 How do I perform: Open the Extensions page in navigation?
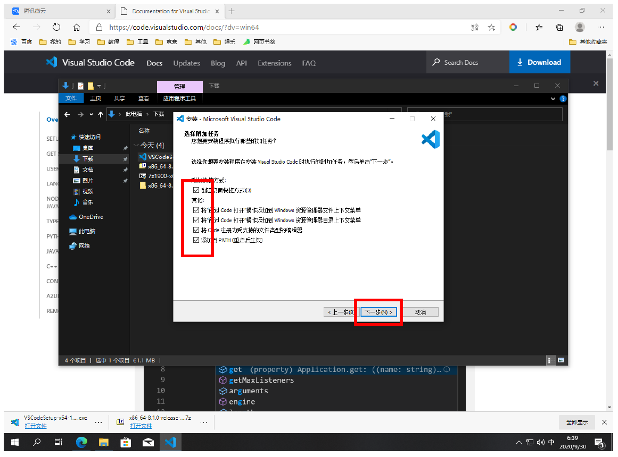(274, 63)
